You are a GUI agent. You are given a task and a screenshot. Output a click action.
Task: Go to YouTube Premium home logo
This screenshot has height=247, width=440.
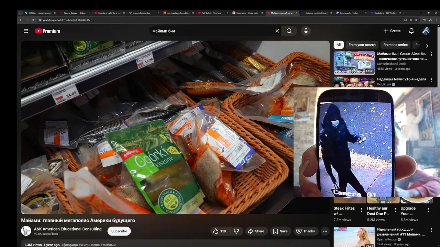pyautogui.click(x=47, y=31)
